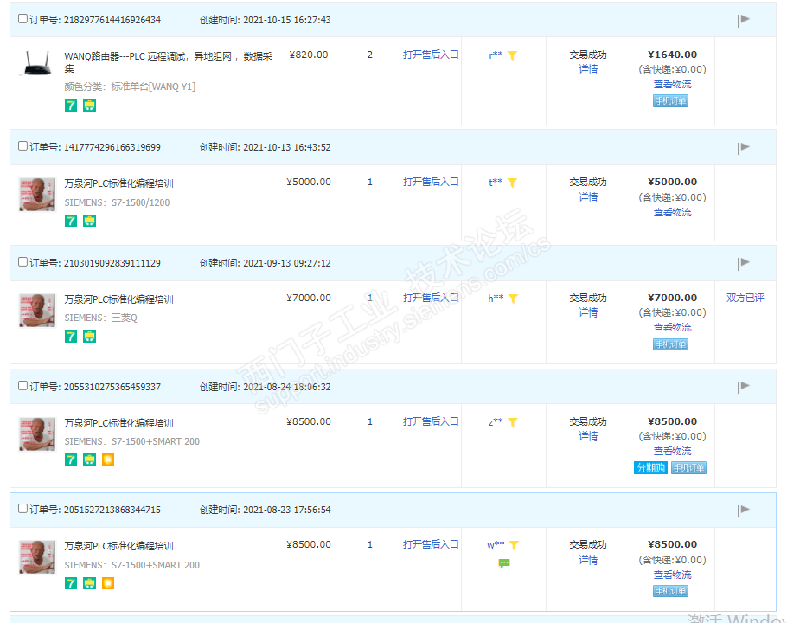Click the 分期购 badge on the ¥8500 order
Image resolution: width=787 pixels, height=623 pixels.
(650, 468)
